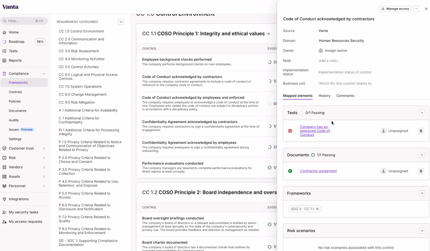
Task: Open Controls in sidebar
Action: [x=15, y=92]
